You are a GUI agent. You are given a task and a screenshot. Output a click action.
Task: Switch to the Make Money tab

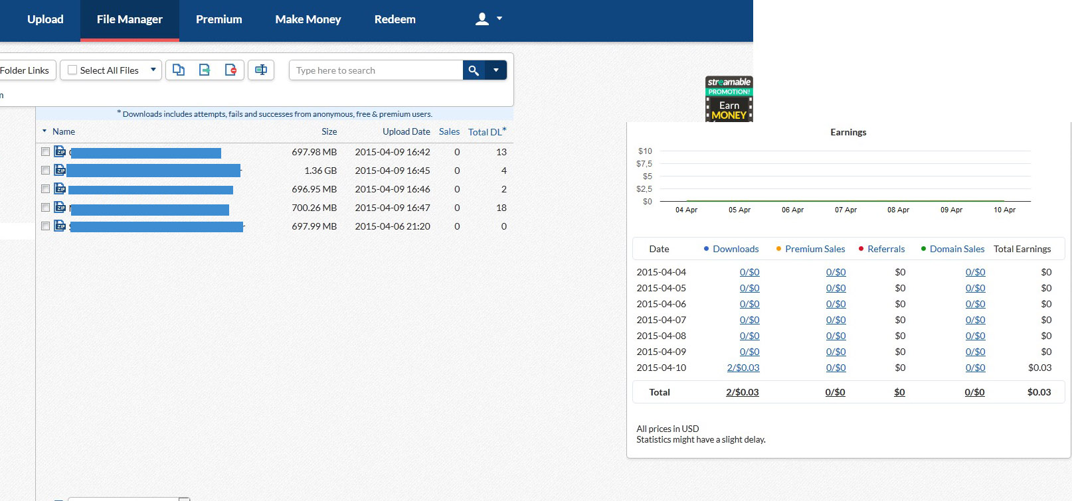pos(308,20)
